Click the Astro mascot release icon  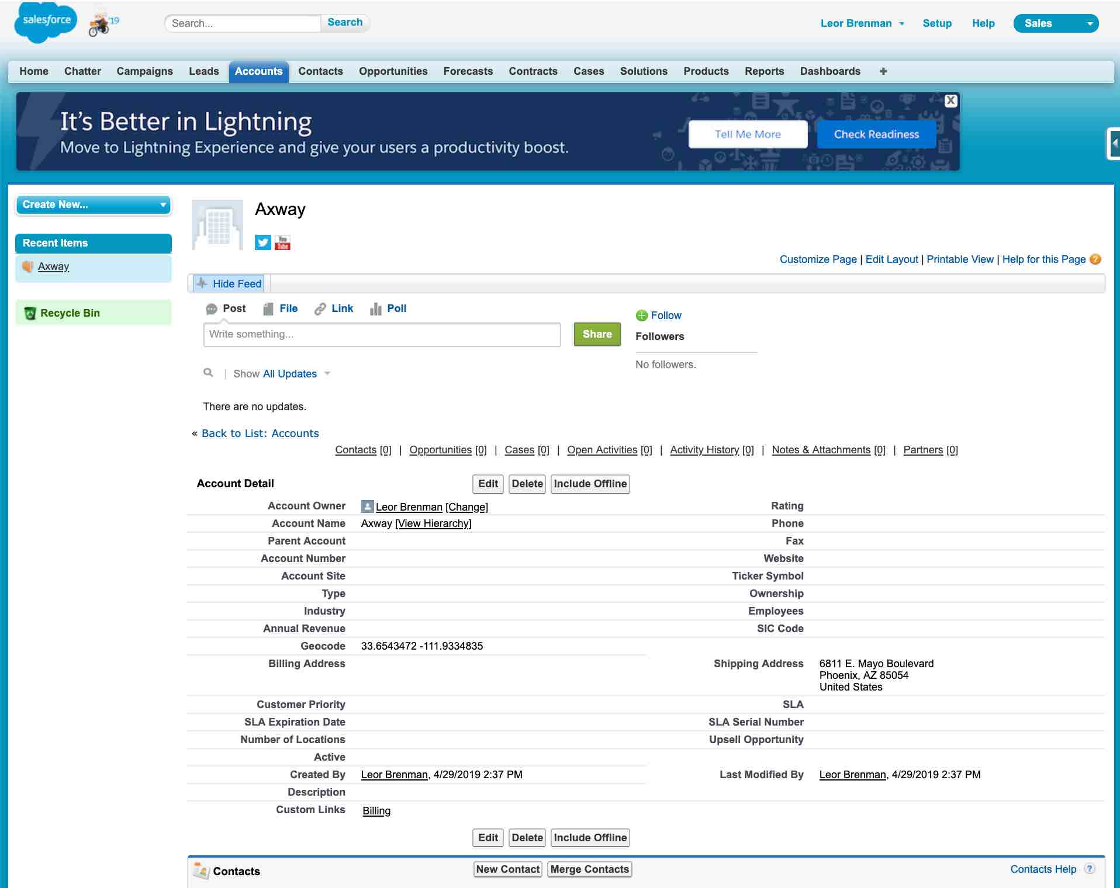103,25
